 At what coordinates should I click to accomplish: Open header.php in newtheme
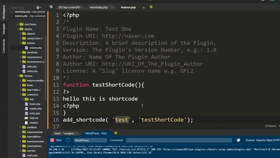tap(35, 108)
